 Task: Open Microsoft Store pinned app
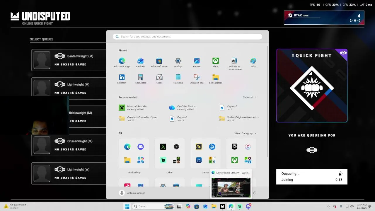159,62
